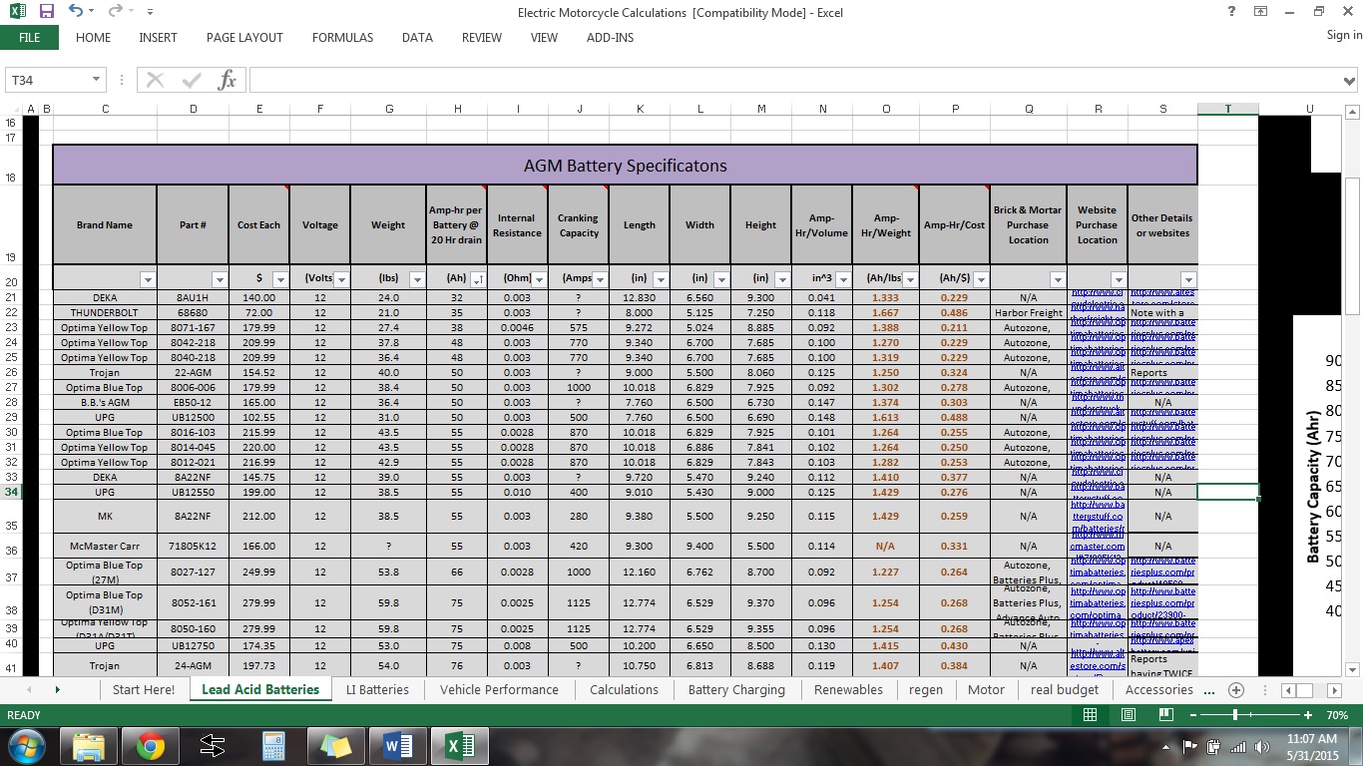Switch to the LI Batteries sheet
The image size is (1363, 766).
[377, 689]
